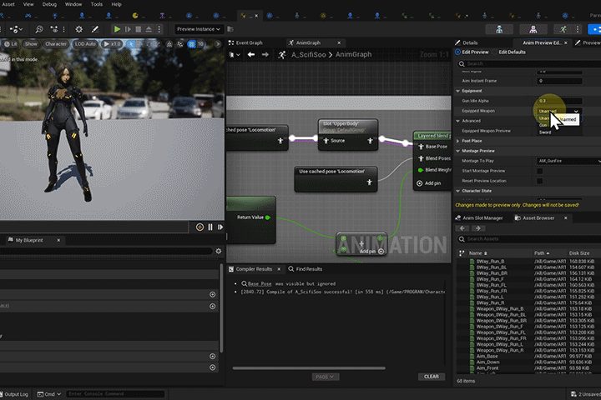
Task: Click Asset Browser forward history arrow
Action: point(478,228)
